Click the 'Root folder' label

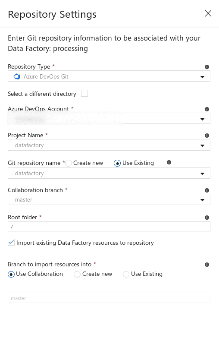22,217
